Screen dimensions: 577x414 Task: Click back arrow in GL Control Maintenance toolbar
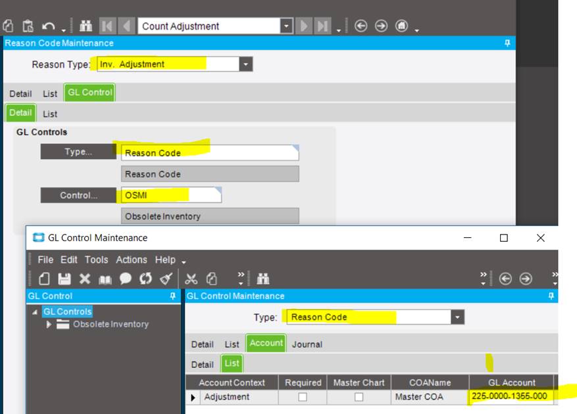pos(505,279)
